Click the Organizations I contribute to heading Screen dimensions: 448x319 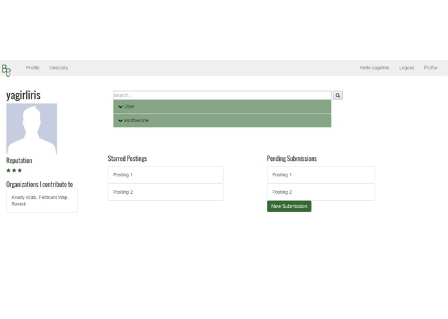[x=39, y=185]
